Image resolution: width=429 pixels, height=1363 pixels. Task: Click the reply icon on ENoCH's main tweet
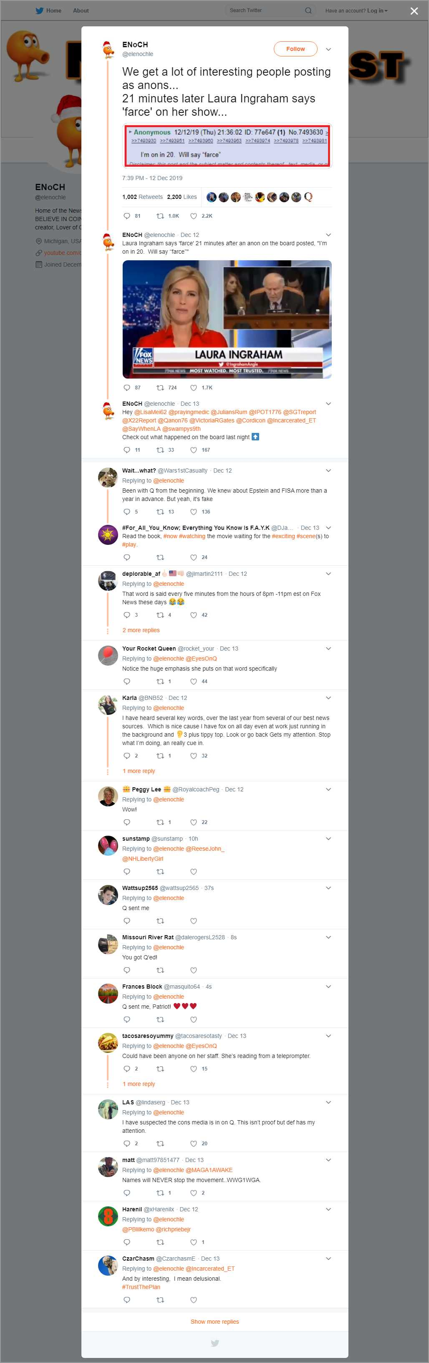127,216
